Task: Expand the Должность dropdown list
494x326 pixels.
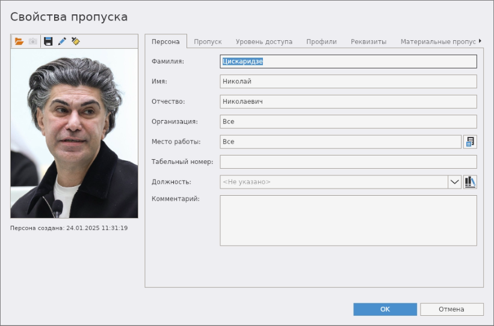Action: click(x=454, y=182)
